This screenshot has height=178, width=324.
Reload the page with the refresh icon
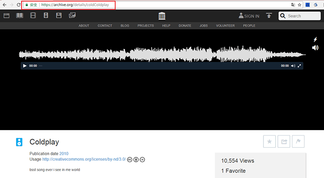19,5
